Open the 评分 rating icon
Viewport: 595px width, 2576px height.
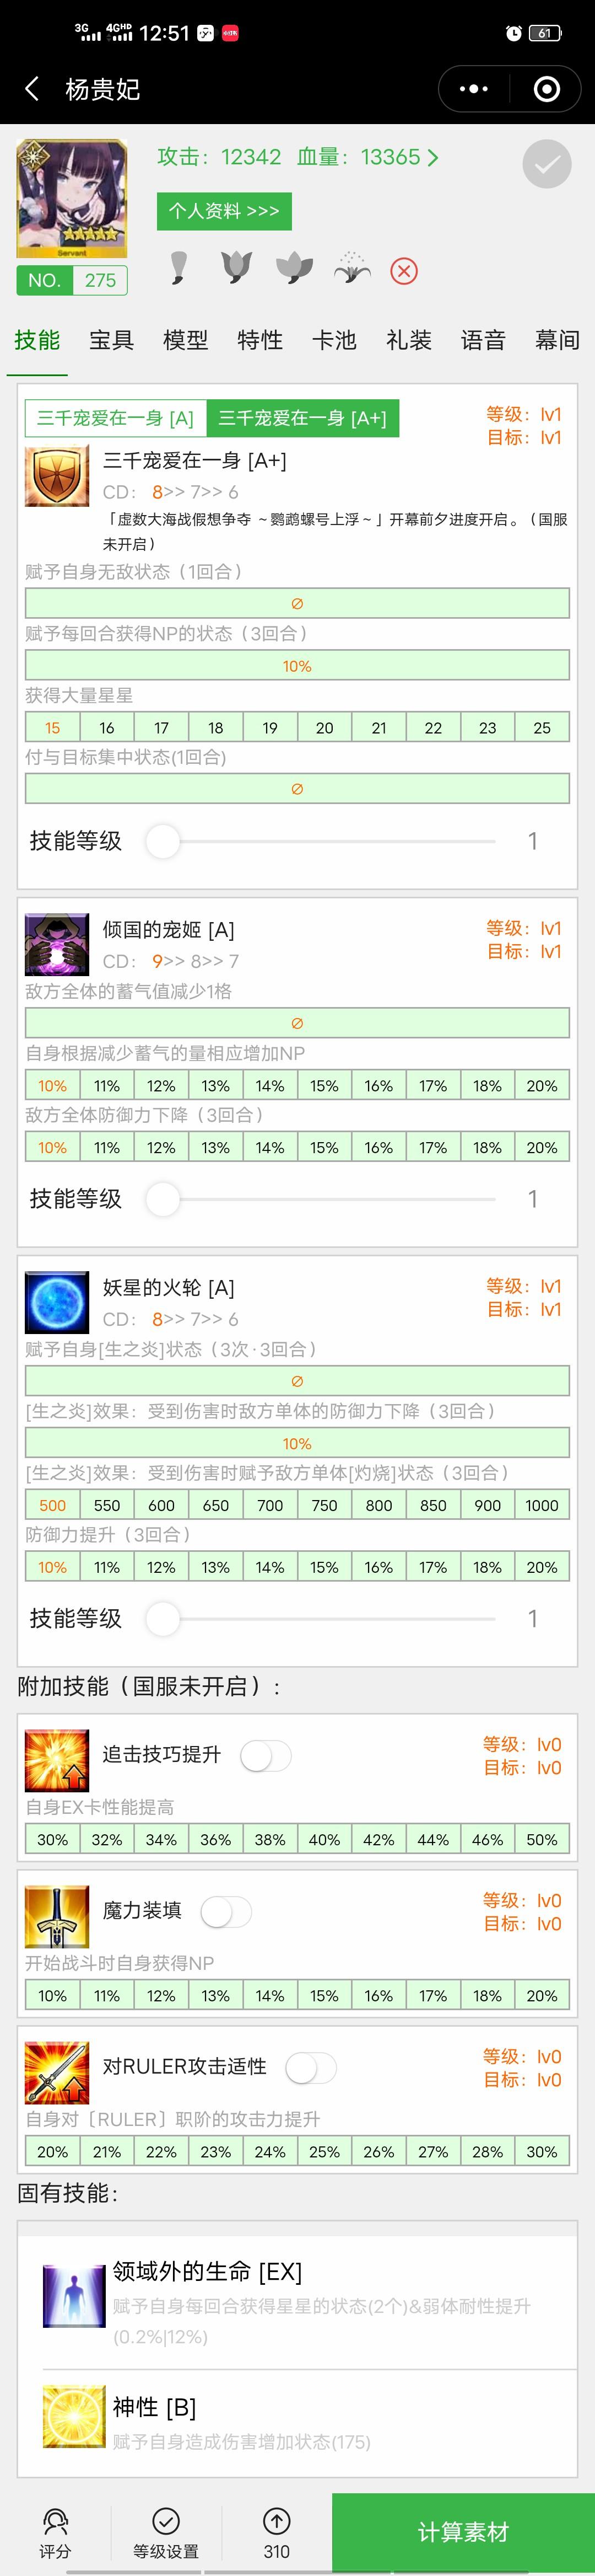coord(55,2533)
